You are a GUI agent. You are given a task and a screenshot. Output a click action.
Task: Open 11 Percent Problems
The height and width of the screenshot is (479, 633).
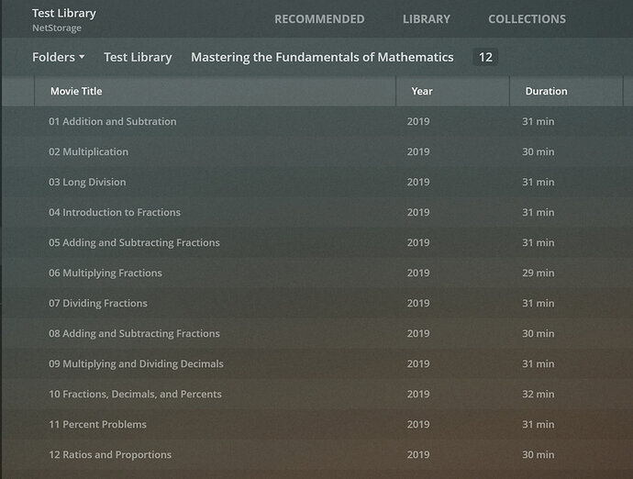pos(97,425)
